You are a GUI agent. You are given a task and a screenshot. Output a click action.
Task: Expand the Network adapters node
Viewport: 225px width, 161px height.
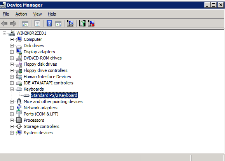(12, 108)
